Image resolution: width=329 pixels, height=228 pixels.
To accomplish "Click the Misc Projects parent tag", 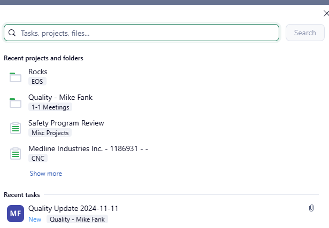I will point(50,133).
